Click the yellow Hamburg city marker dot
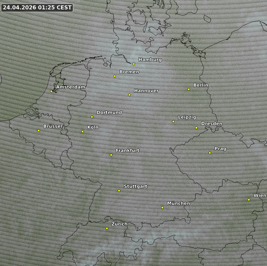 tap(134, 64)
